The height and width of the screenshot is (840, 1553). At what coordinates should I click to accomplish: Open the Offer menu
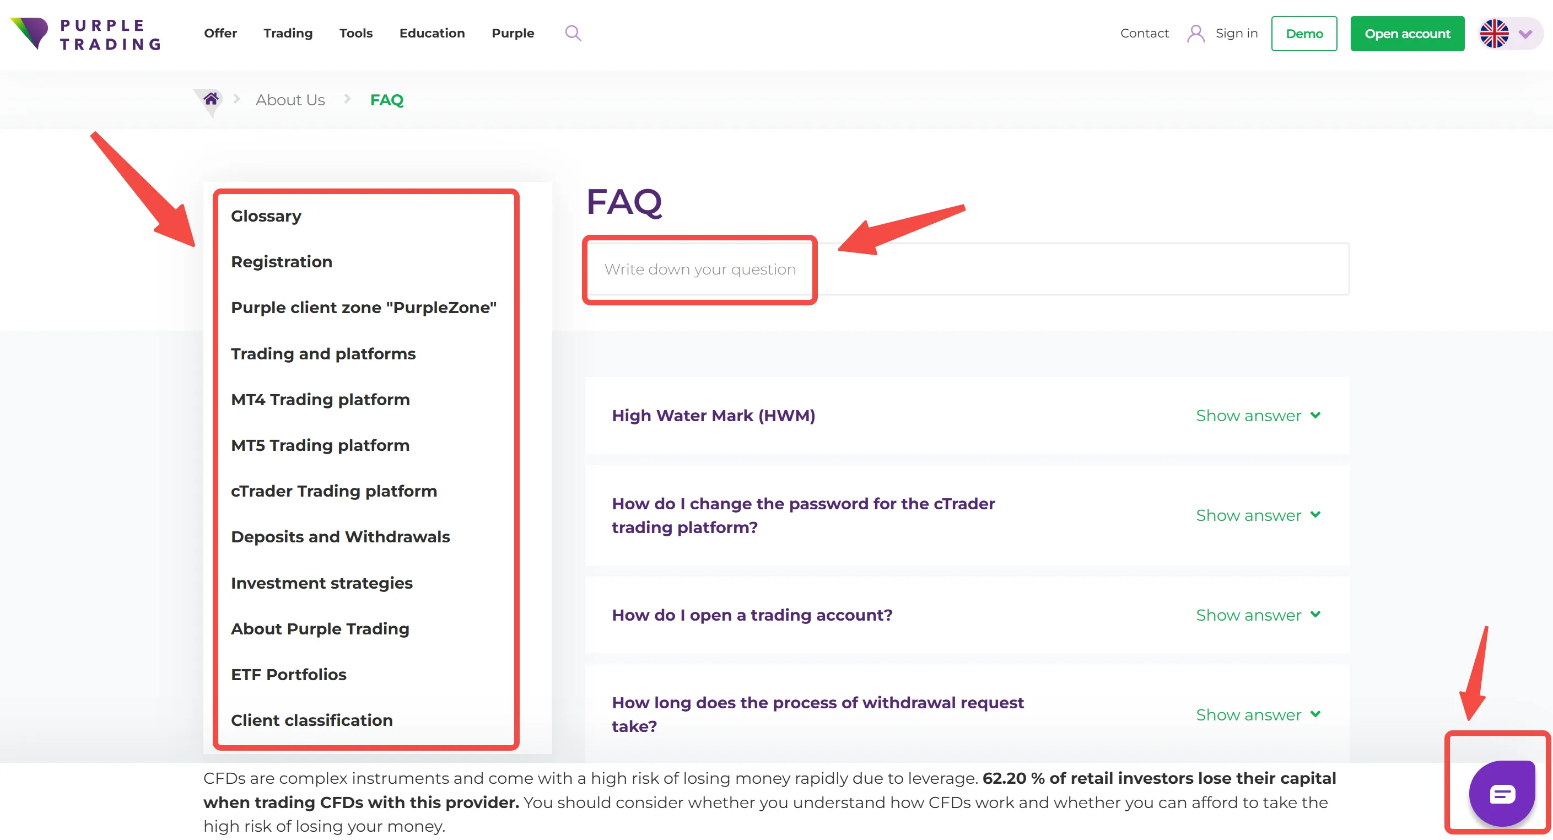coord(220,33)
